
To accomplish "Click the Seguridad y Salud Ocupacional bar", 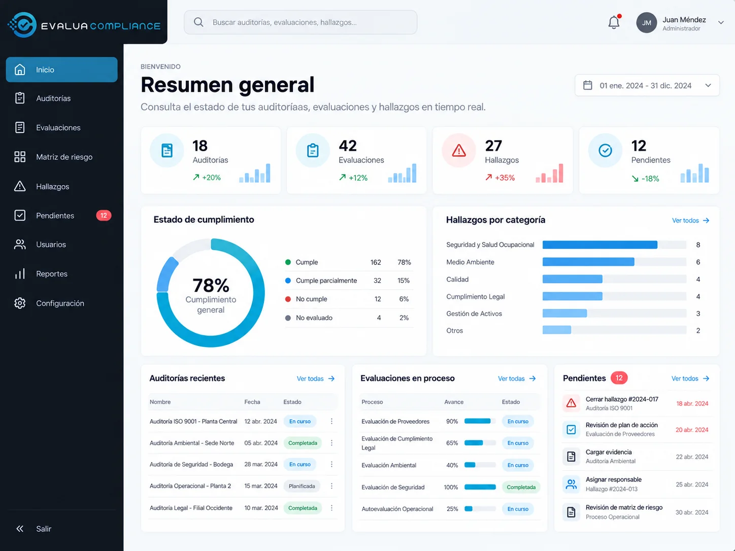I will pos(614,245).
